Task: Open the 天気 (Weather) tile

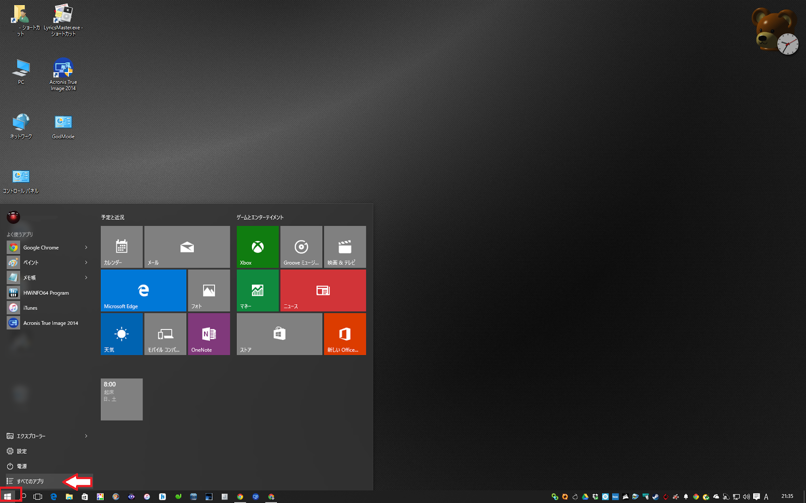Action: tap(121, 334)
